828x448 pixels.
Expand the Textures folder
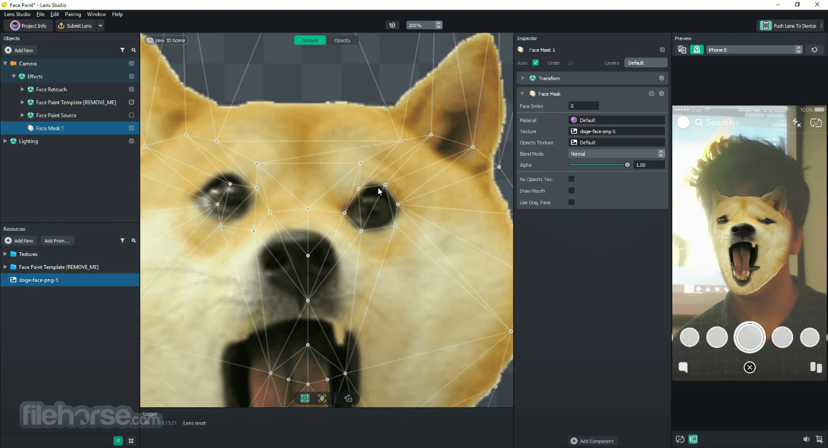pyautogui.click(x=5, y=254)
